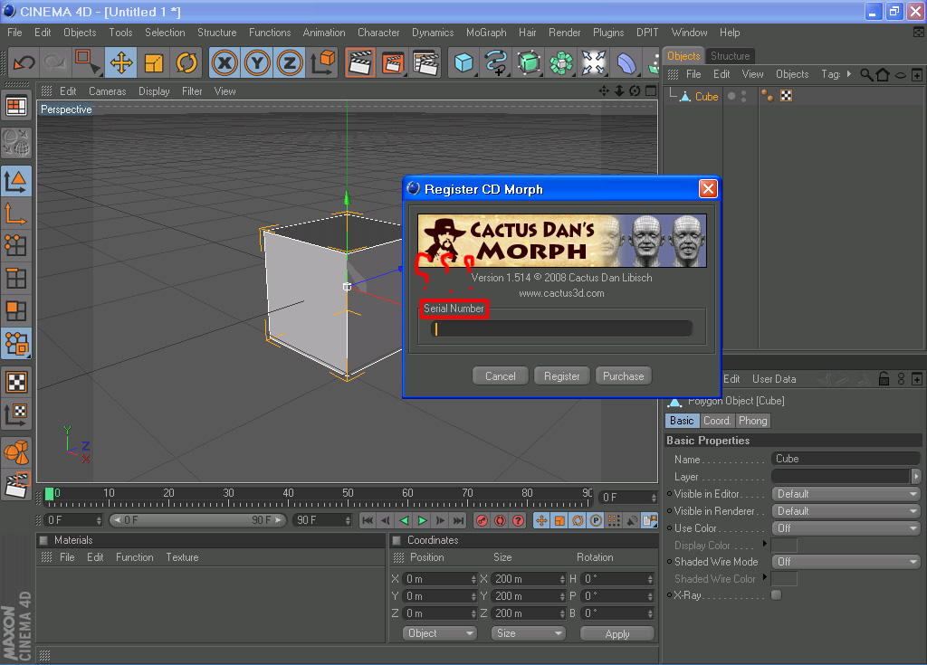This screenshot has height=665, width=927.
Task: Open the MoGraph menu
Action: tap(486, 33)
